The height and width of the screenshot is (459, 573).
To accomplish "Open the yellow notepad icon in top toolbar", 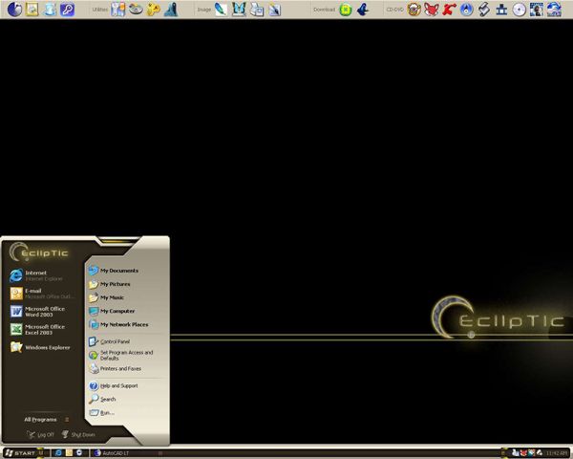I will pos(32,10).
